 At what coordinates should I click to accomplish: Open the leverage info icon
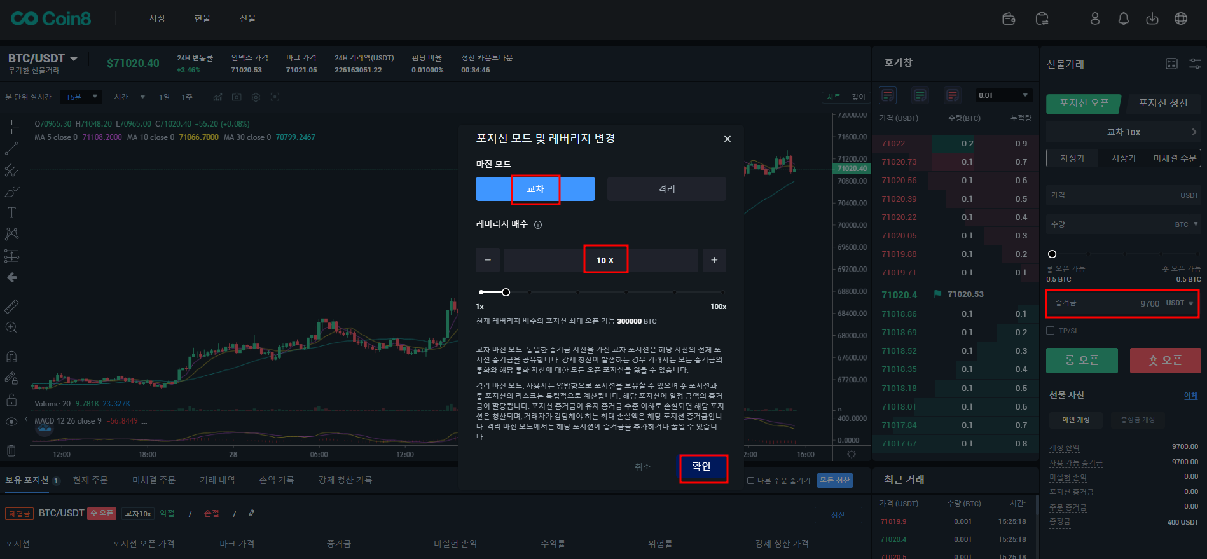coord(538,224)
